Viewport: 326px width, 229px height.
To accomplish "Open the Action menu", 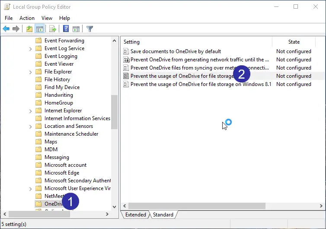I will tap(27, 18).
